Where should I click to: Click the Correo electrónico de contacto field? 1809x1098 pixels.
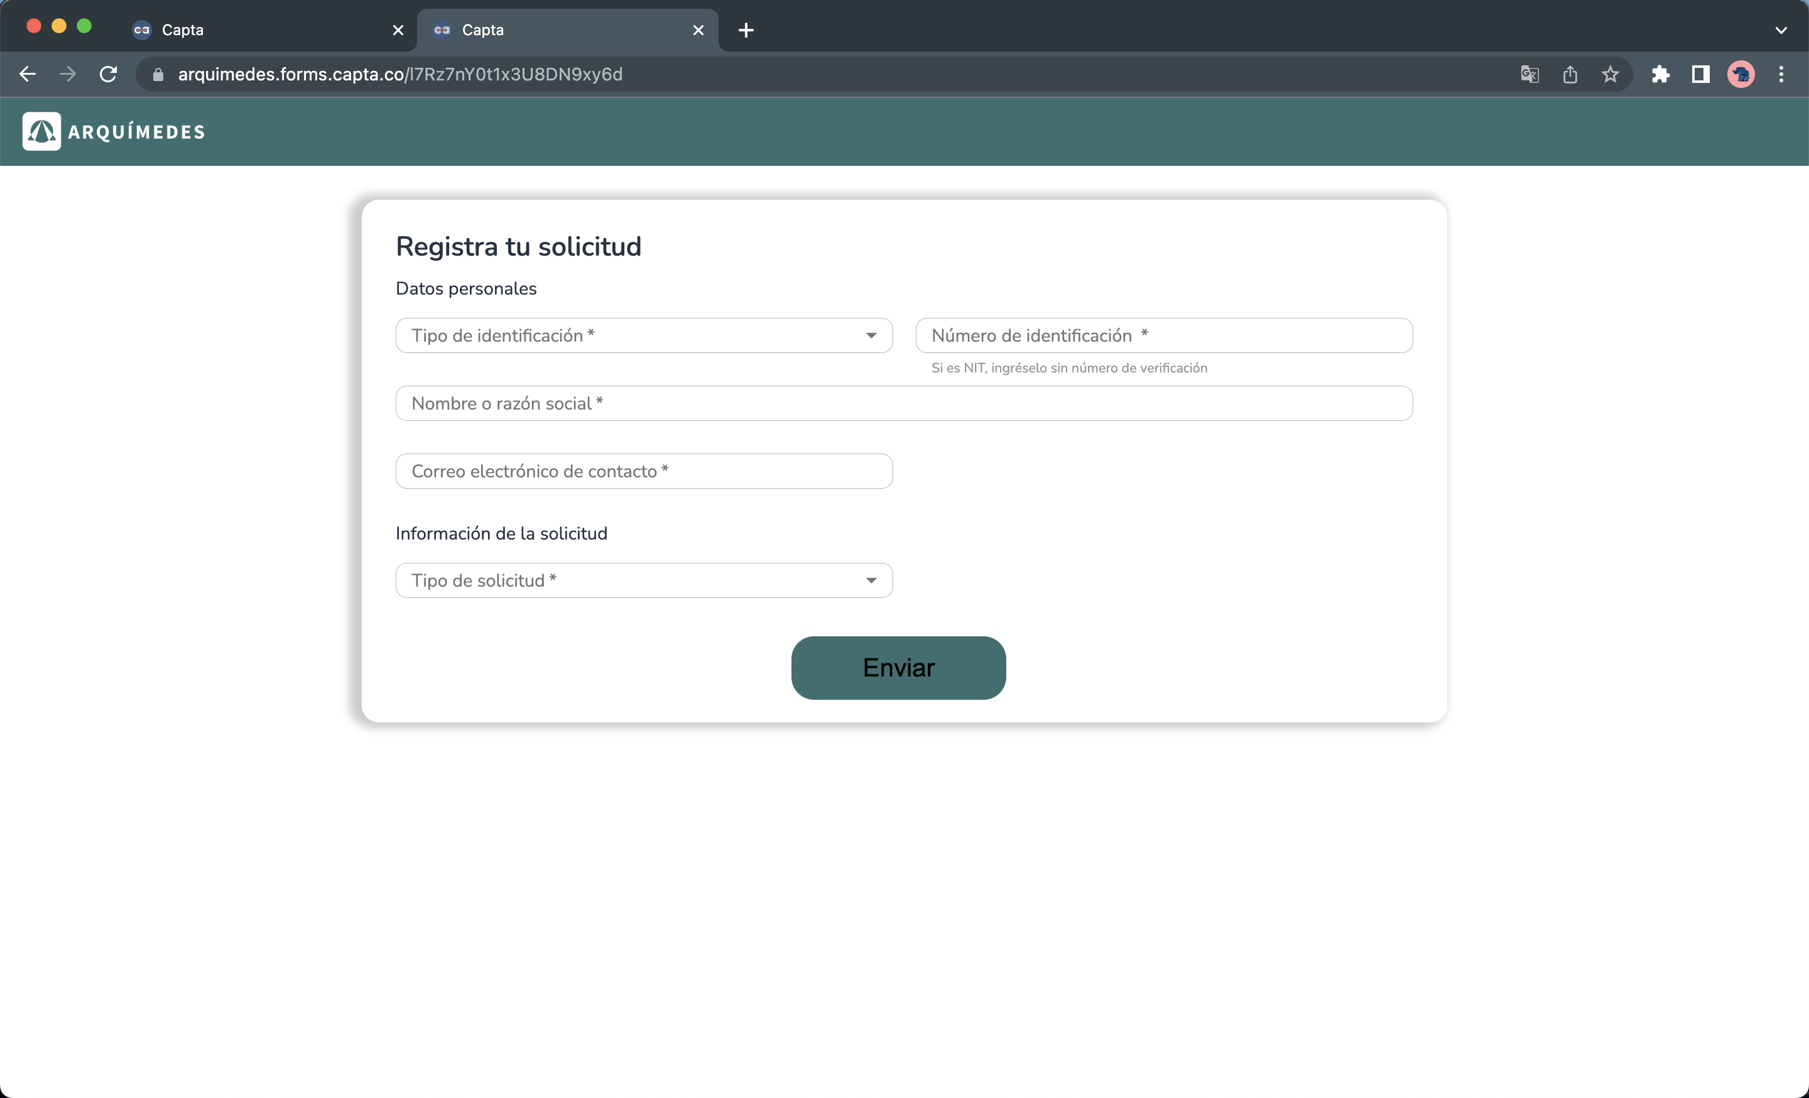pos(644,470)
